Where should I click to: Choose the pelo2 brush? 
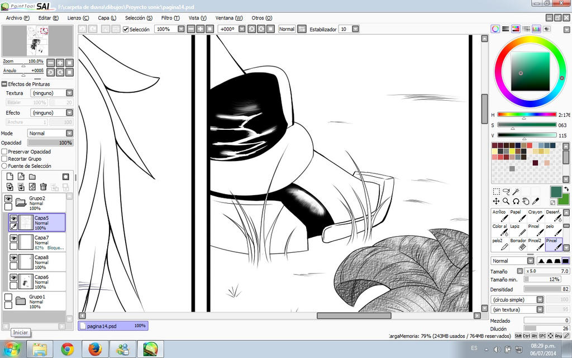(499, 244)
